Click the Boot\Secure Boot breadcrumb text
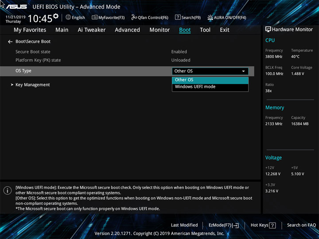The width and height of the screenshot is (319, 239). [33, 42]
